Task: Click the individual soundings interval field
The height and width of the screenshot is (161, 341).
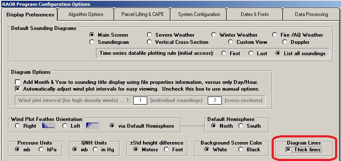Action: [x=140, y=101]
